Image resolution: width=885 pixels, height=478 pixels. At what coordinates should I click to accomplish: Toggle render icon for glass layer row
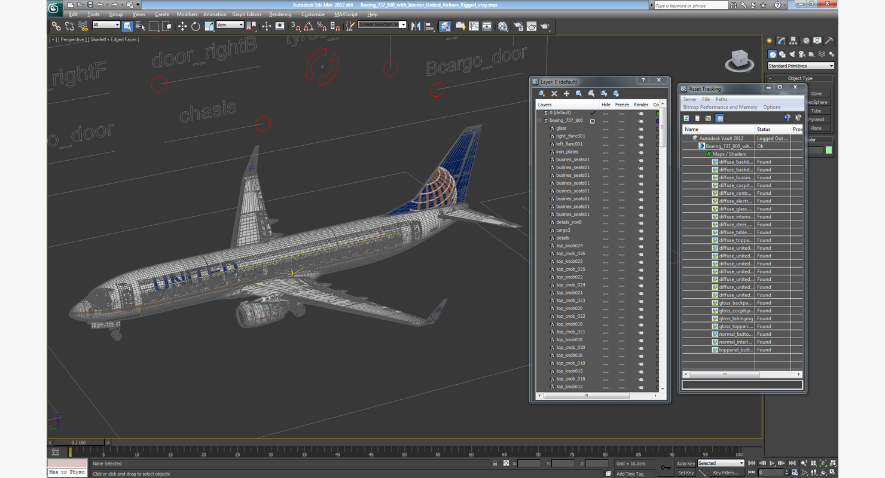(x=640, y=128)
